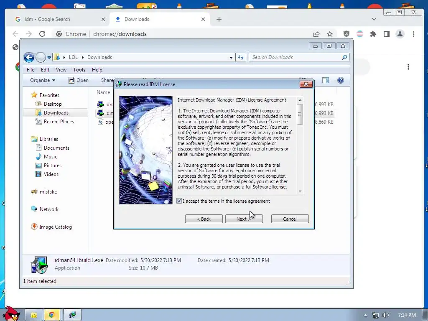Viewport: 428px width, 321px height.
Task: Select Favorites in the navigation pane
Action: point(49,95)
